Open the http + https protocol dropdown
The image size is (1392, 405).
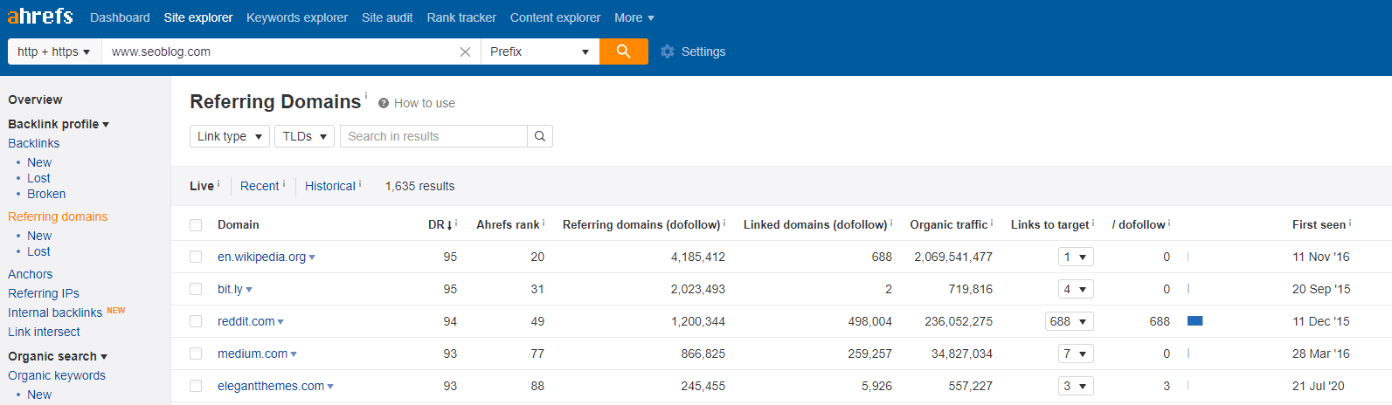coord(54,51)
